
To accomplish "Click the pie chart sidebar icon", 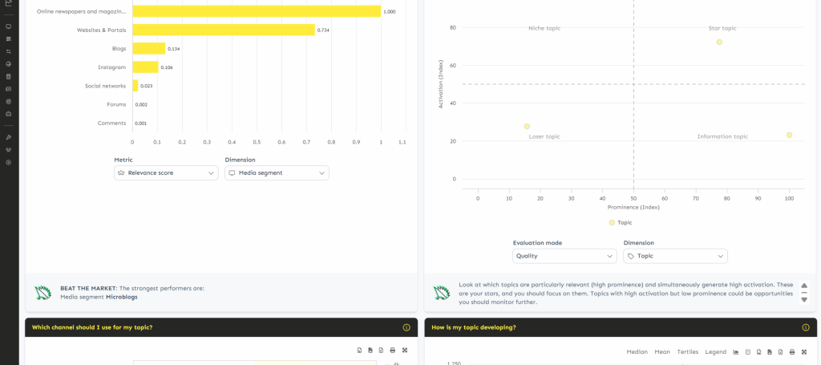I will coord(8,64).
